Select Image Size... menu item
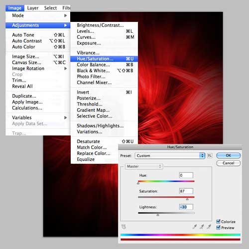The width and height of the screenshot is (249, 249). coord(38,57)
